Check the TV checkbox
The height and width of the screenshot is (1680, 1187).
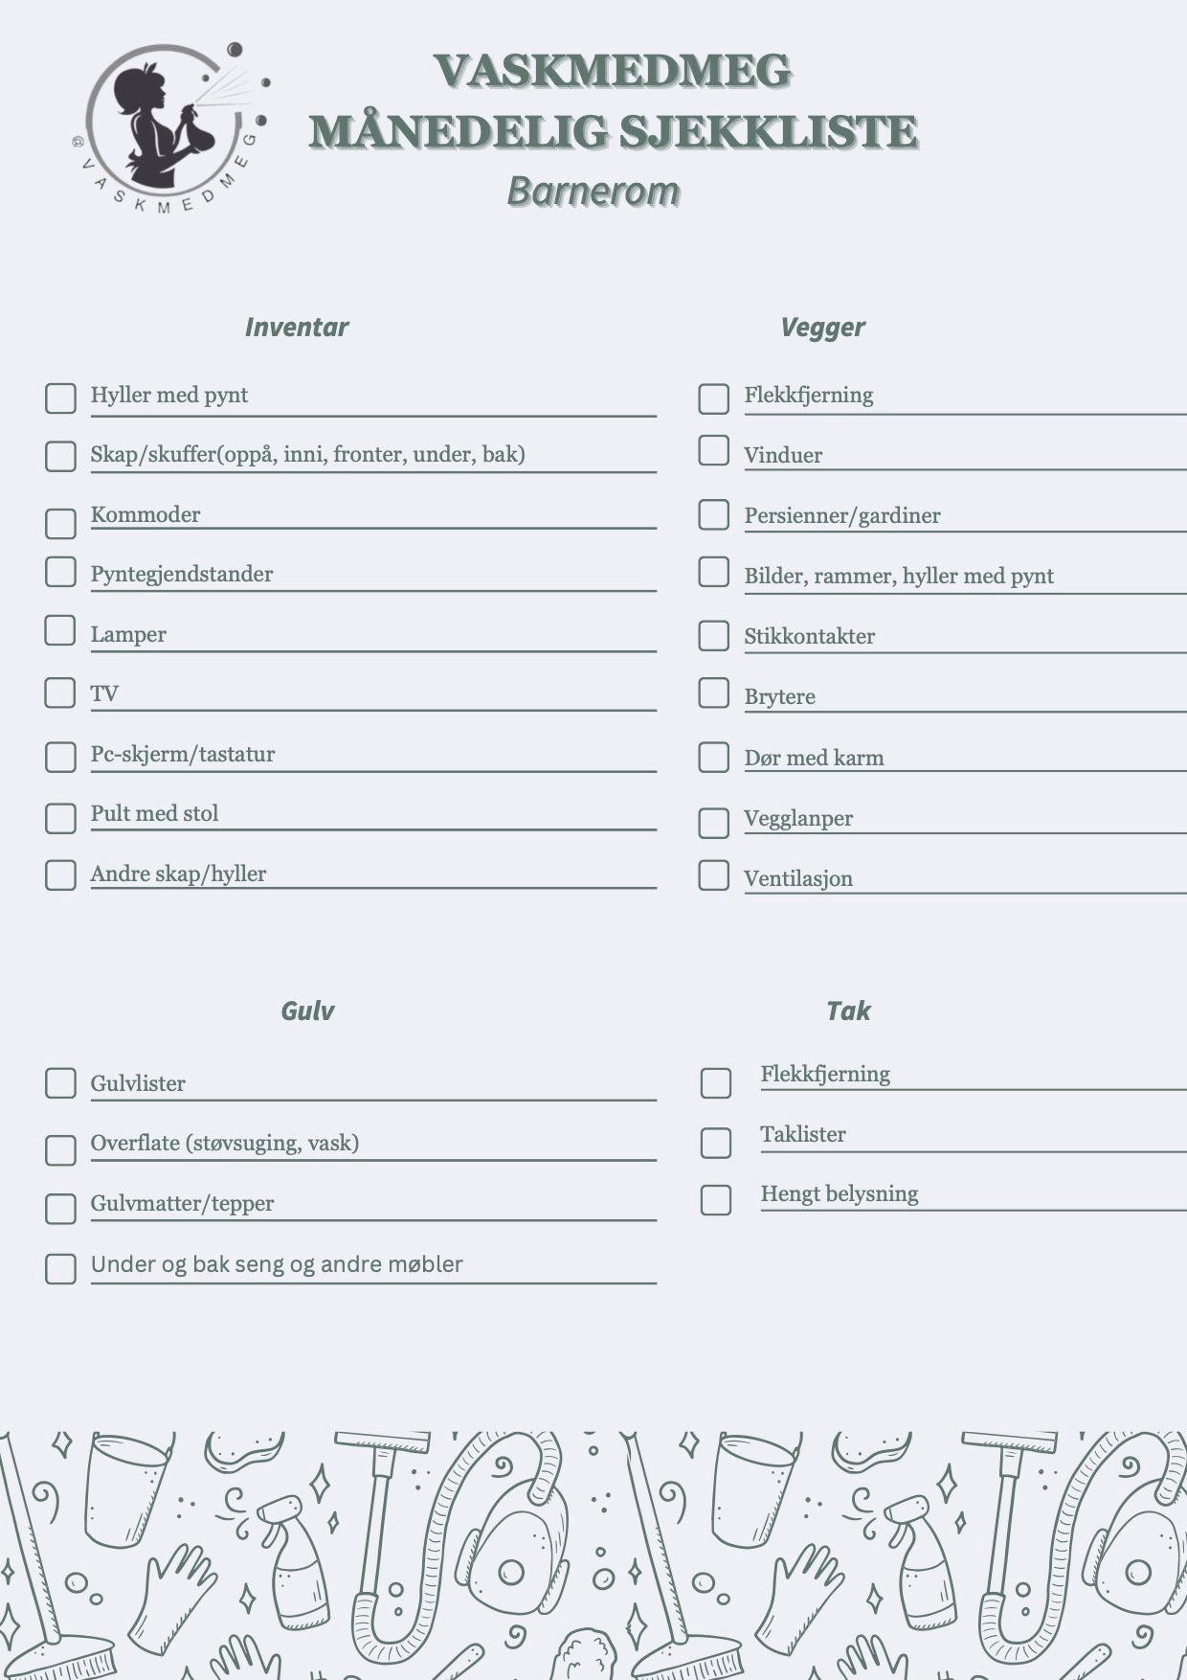(x=60, y=692)
